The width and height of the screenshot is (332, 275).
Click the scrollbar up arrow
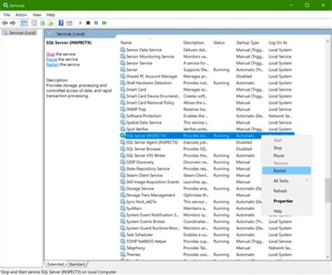click(327, 41)
